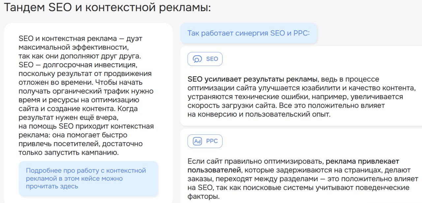Click the "Так работает синергия SEO и PPC:" banner
Viewport: 422px width, 203px height.
(x=249, y=33)
